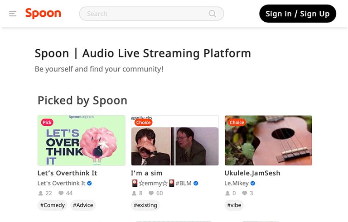Click verified badge next to Le.Mikey

click(x=253, y=183)
